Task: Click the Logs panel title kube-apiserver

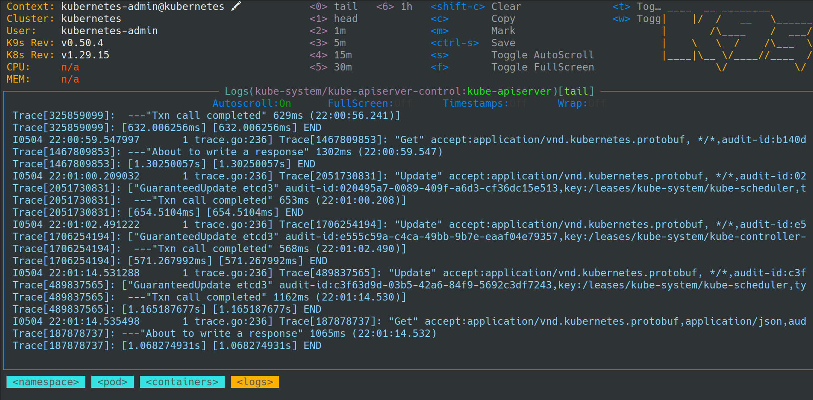Action: tap(509, 91)
